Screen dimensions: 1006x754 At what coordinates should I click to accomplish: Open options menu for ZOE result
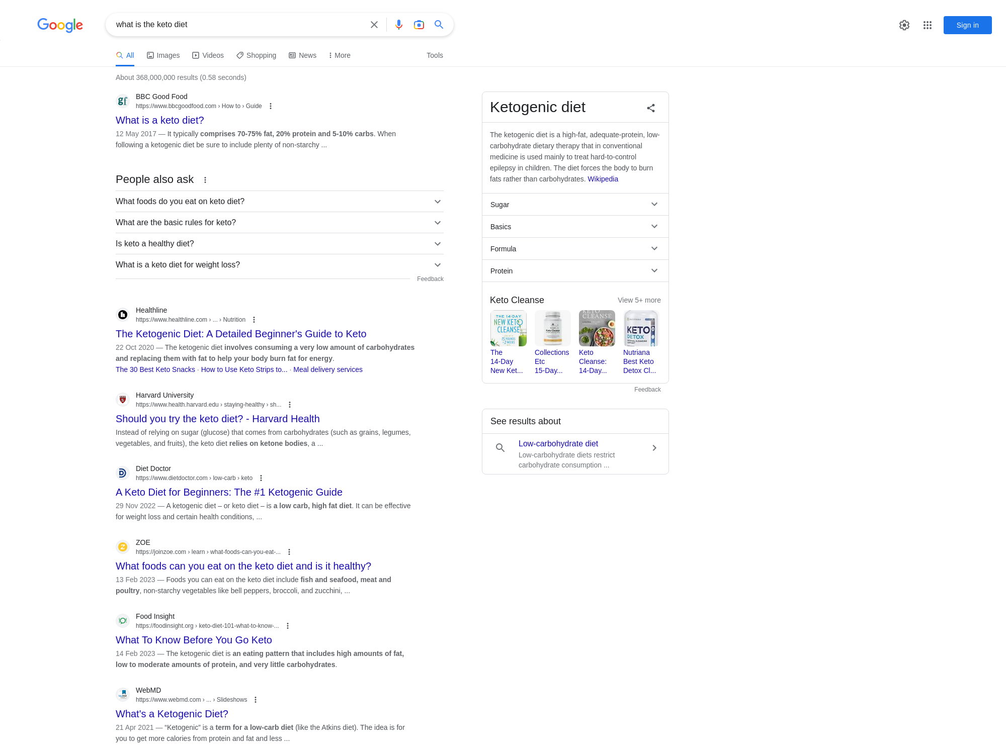click(289, 552)
